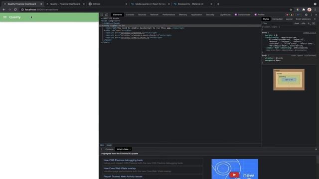Close the What's New drawer tab

click(x=130, y=149)
